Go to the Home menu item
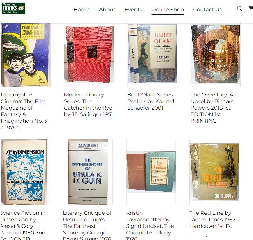Image resolution: width=253 pixels, height=240 pixels. [x=82, y=10]
